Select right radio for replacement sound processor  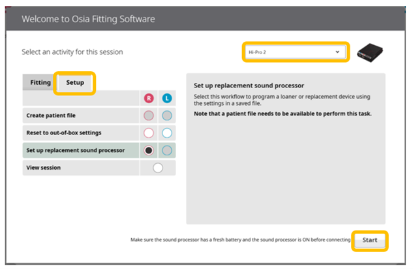(x=149, y=150)
